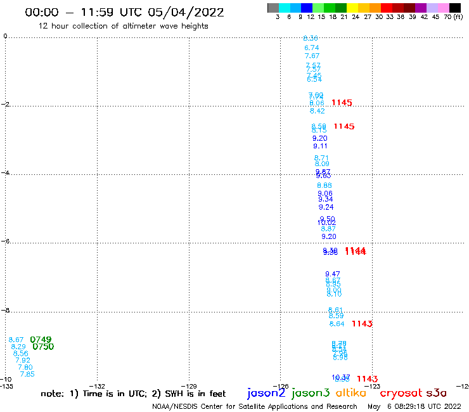This screenshot has height=412, width=469.
Task: Click the 8.71 wave height reading
Action: (x=321, y=158)
